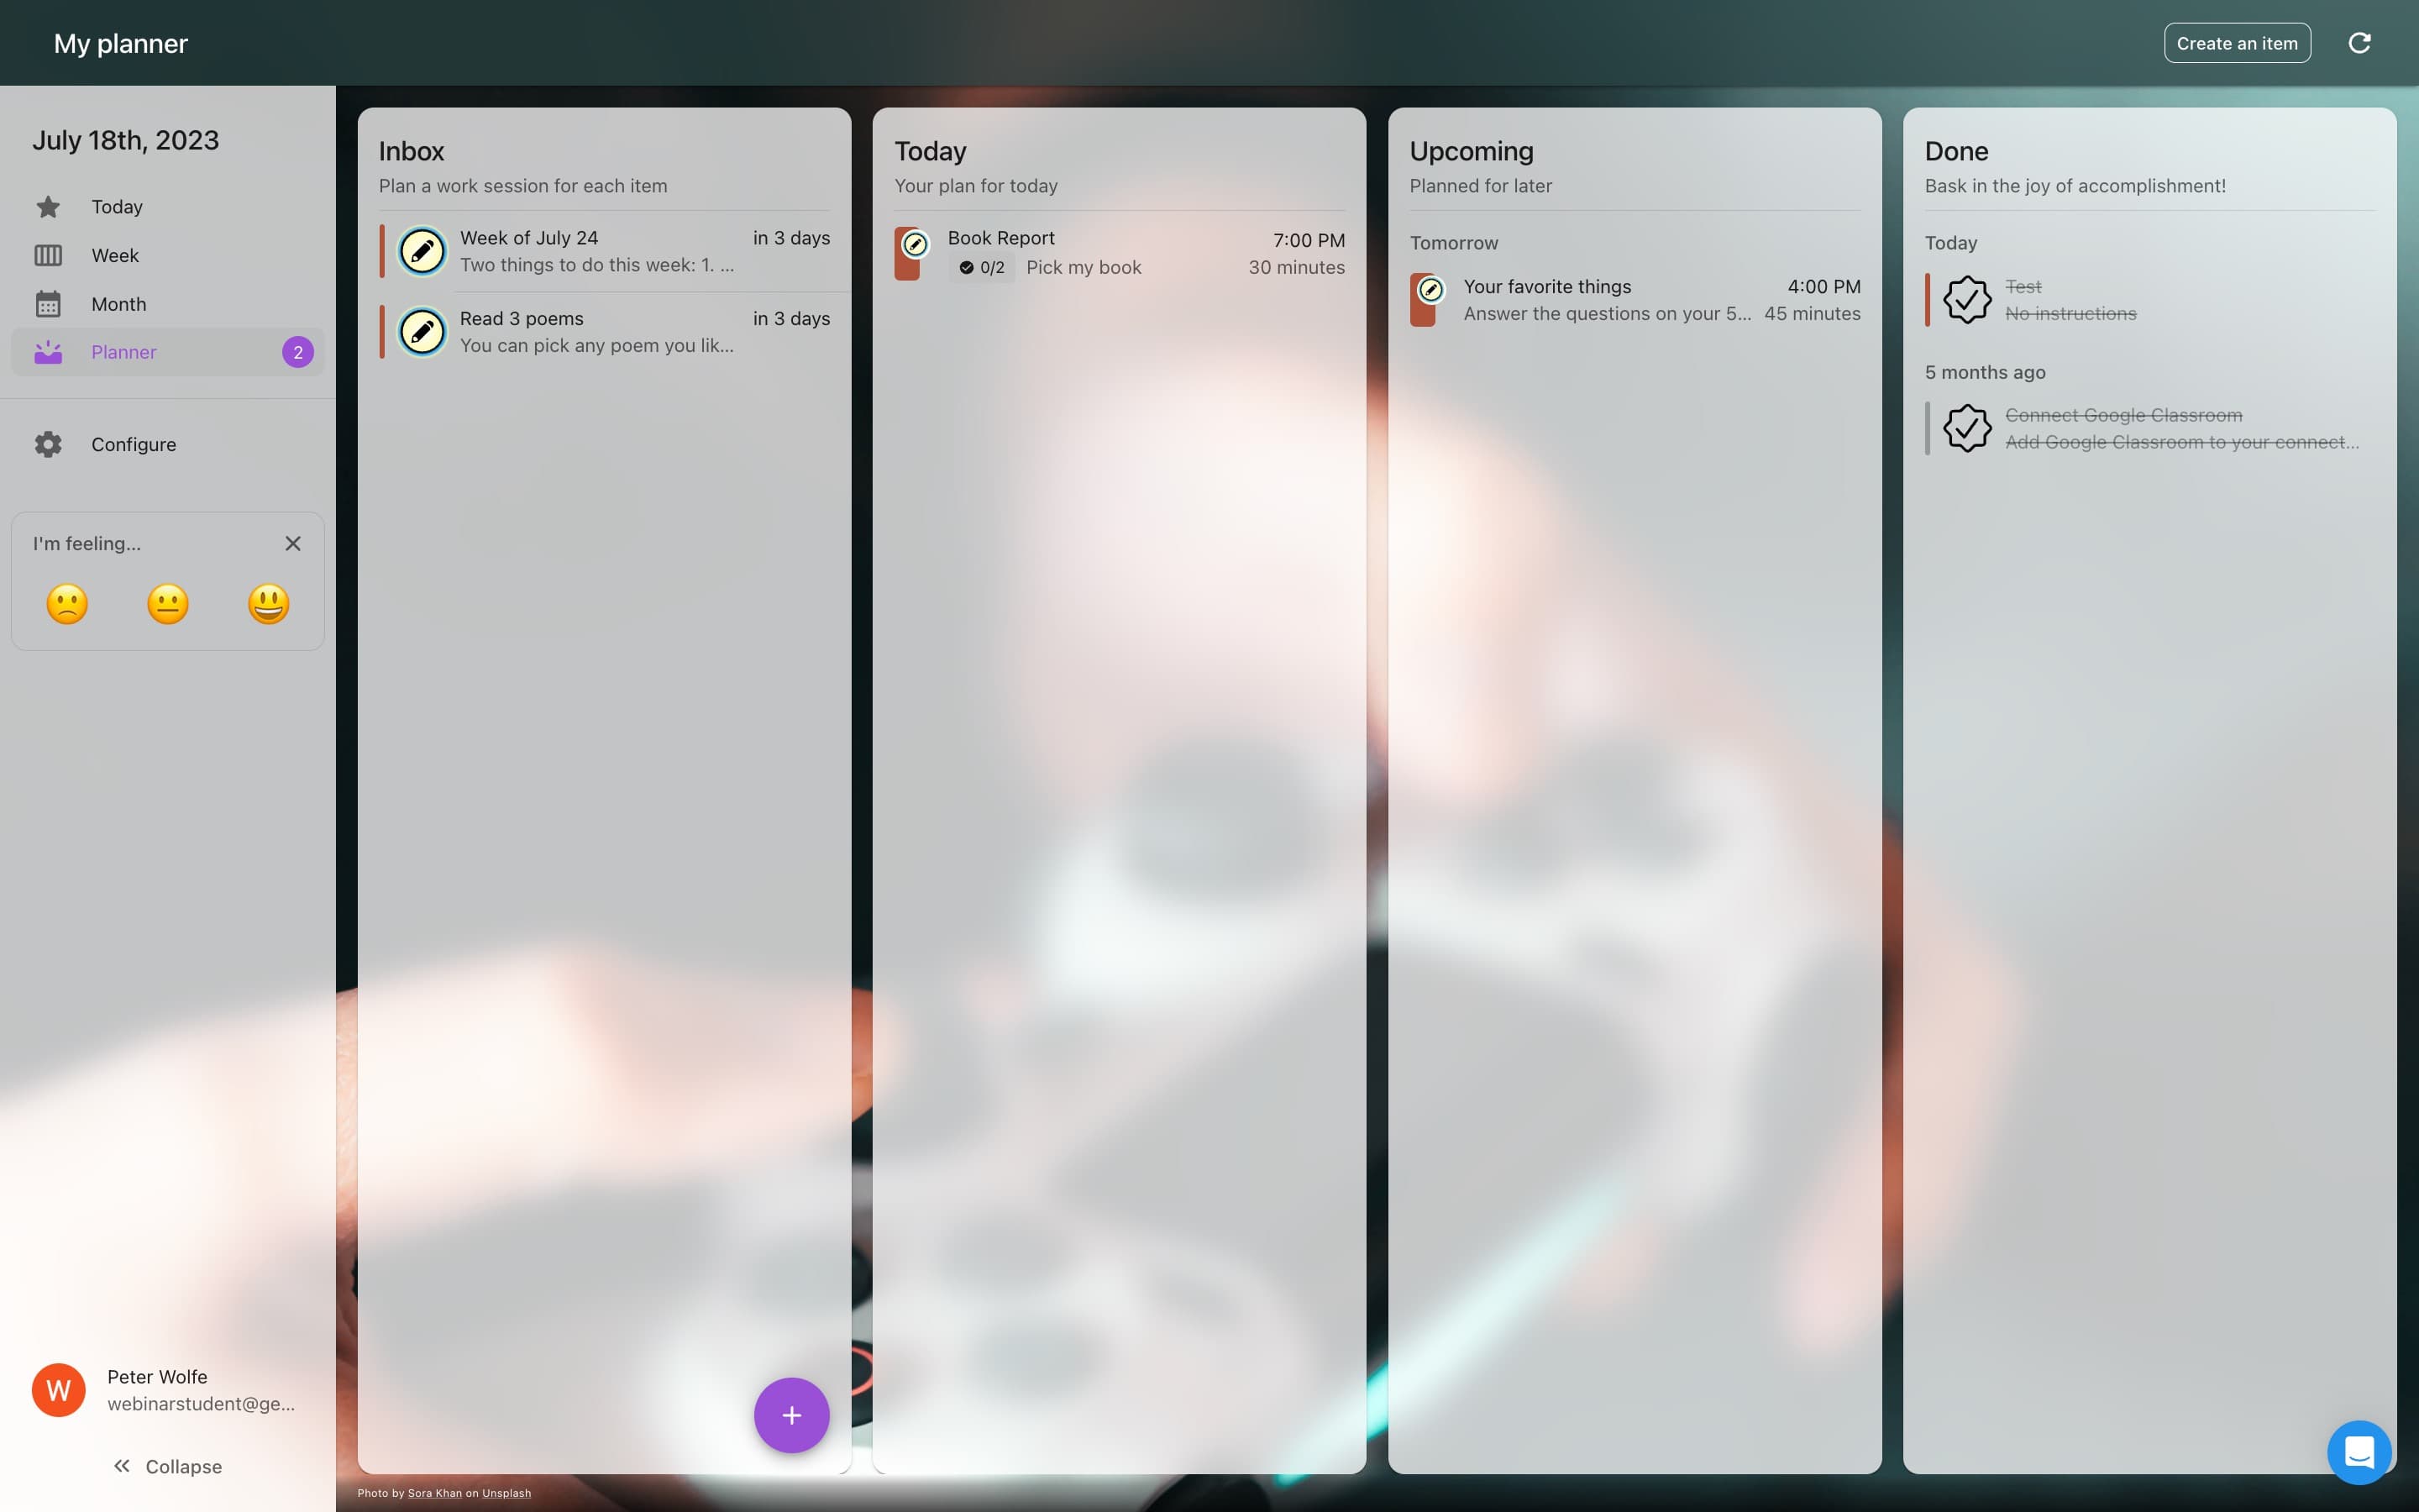Image resolution: width=2419 pixels, height=1512 pixels.
Task: Toggle the sad emoji mood option
Action: tap(66, 603)
